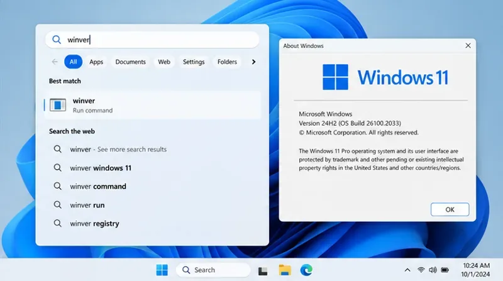
Task: Choose 'winver registry' web suggestion
Action: [x=95, y=224]
